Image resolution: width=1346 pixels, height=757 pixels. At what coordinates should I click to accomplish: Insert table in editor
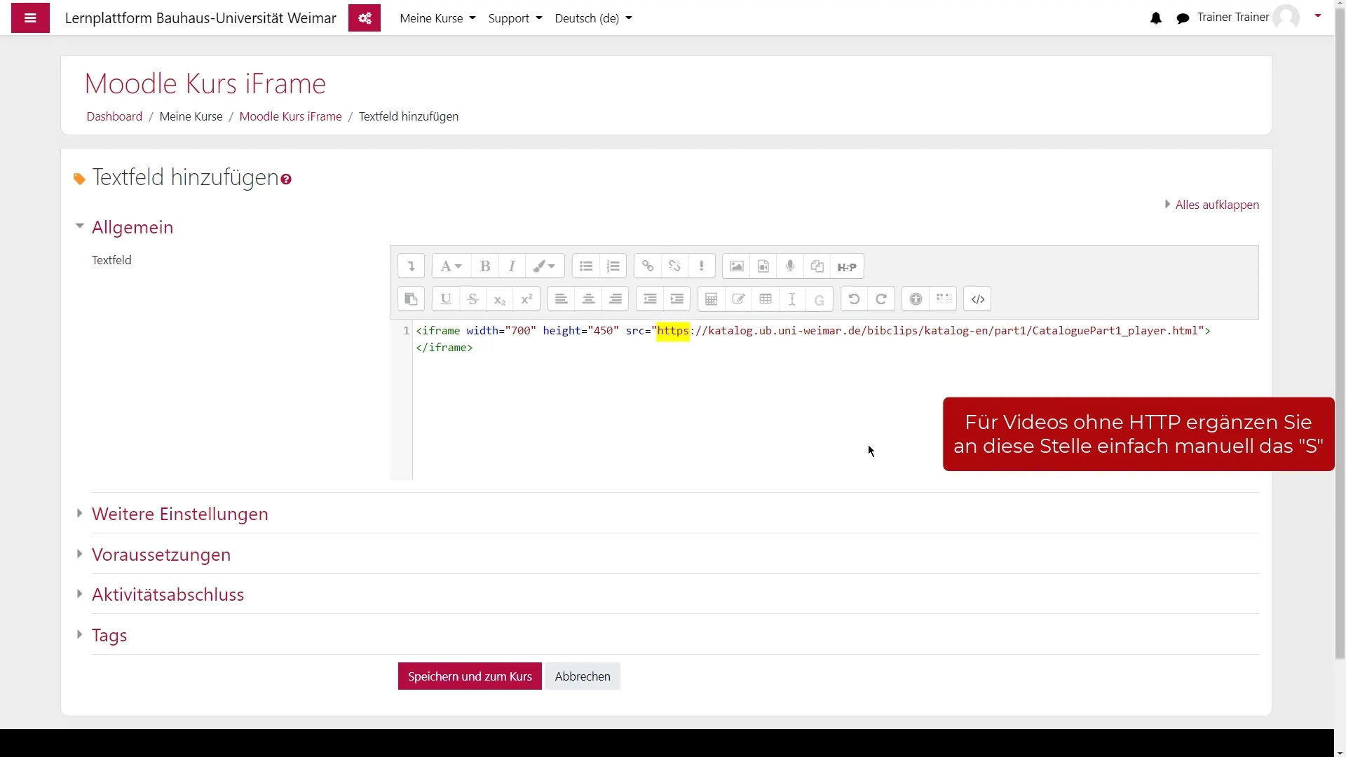pyautogui.click(x=766, y=299)
